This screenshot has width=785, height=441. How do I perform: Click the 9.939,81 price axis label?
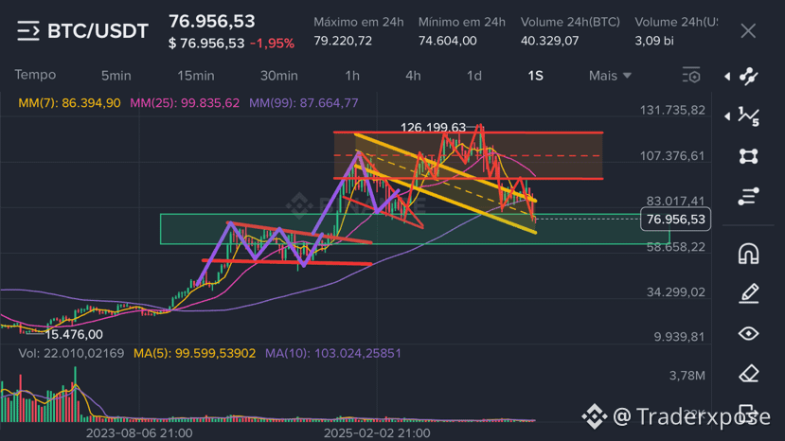pos(679,337)
